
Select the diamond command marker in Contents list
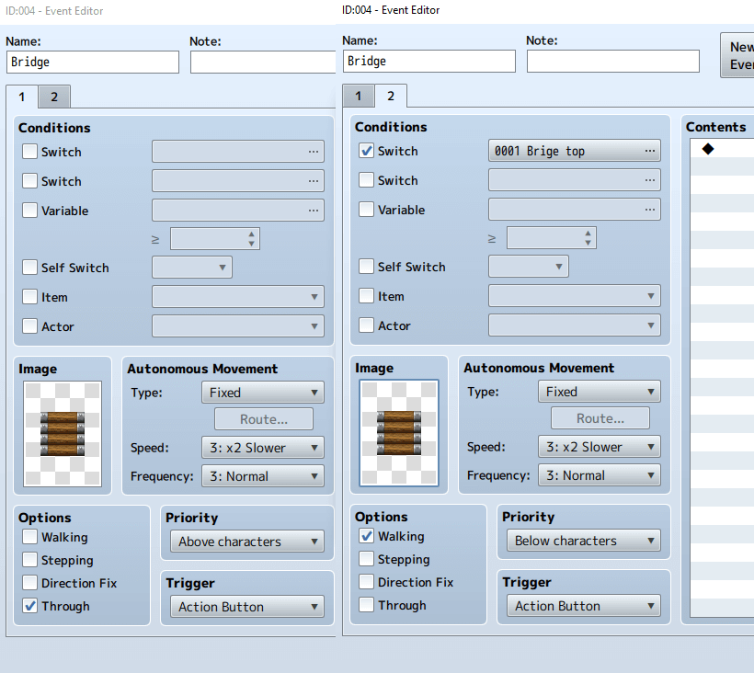(707, 147)
